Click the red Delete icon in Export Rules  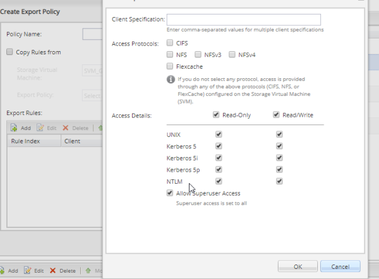coord(66,128)
